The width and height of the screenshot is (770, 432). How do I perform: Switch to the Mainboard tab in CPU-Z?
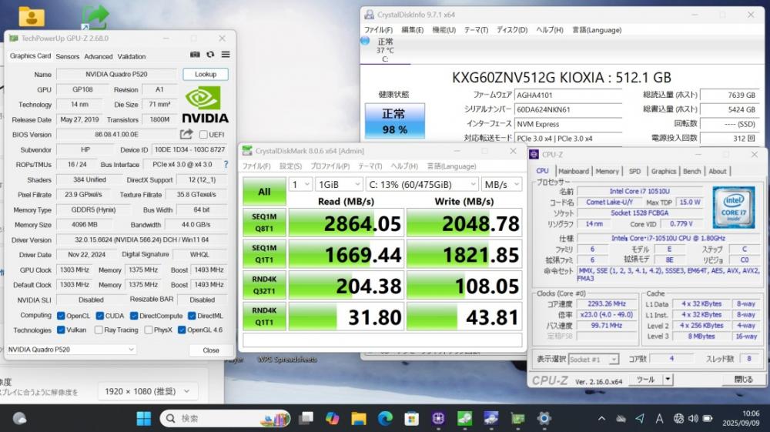click(573, 171)
